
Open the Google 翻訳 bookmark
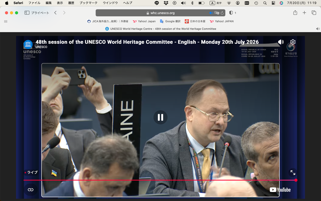coord(170,21)
